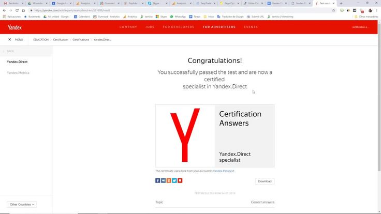Expand Other Countries dropdown
The width and height of the screenshot is (381, 214).
[22, 205]
